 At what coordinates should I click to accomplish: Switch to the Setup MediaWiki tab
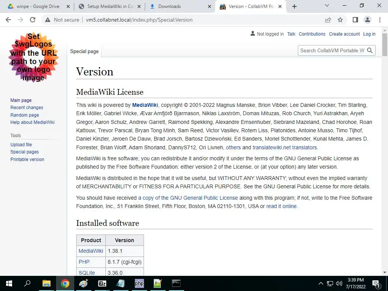click(109, 7)
